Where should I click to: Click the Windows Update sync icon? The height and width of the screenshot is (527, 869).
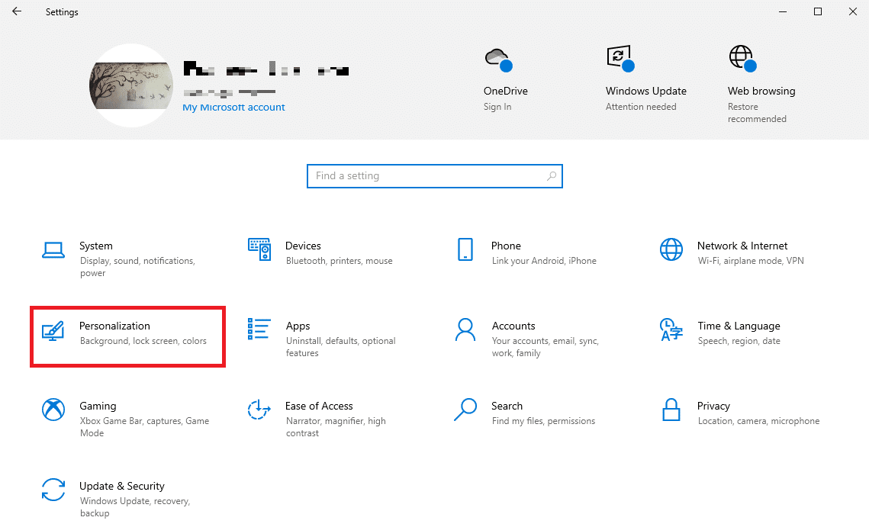[x=620, y=59]
